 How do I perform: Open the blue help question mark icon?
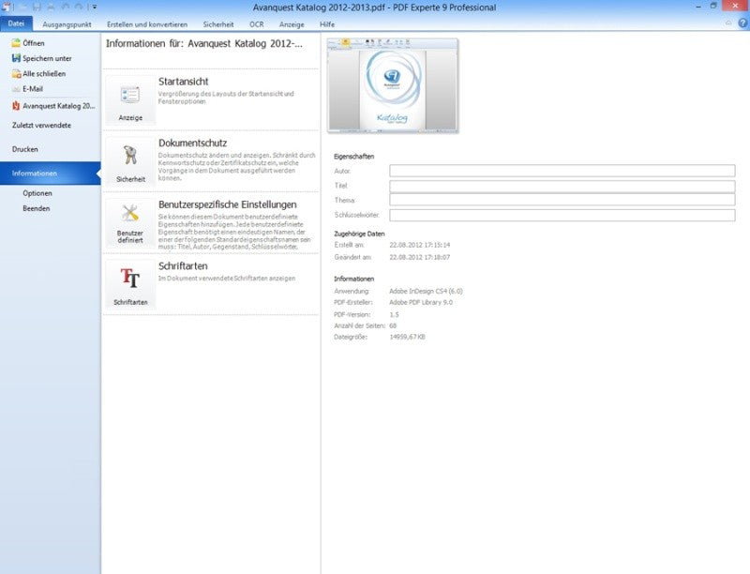coord(742,23)
